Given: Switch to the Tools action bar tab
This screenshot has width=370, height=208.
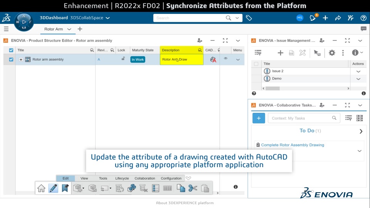Looking at the screenshot, I should coord(103,178).
